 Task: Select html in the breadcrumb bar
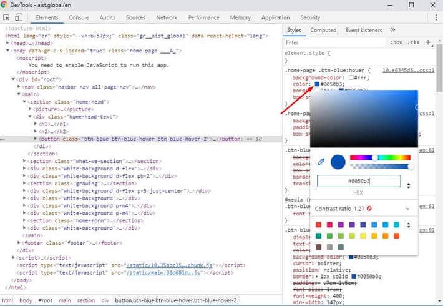[x=7, y=300]
